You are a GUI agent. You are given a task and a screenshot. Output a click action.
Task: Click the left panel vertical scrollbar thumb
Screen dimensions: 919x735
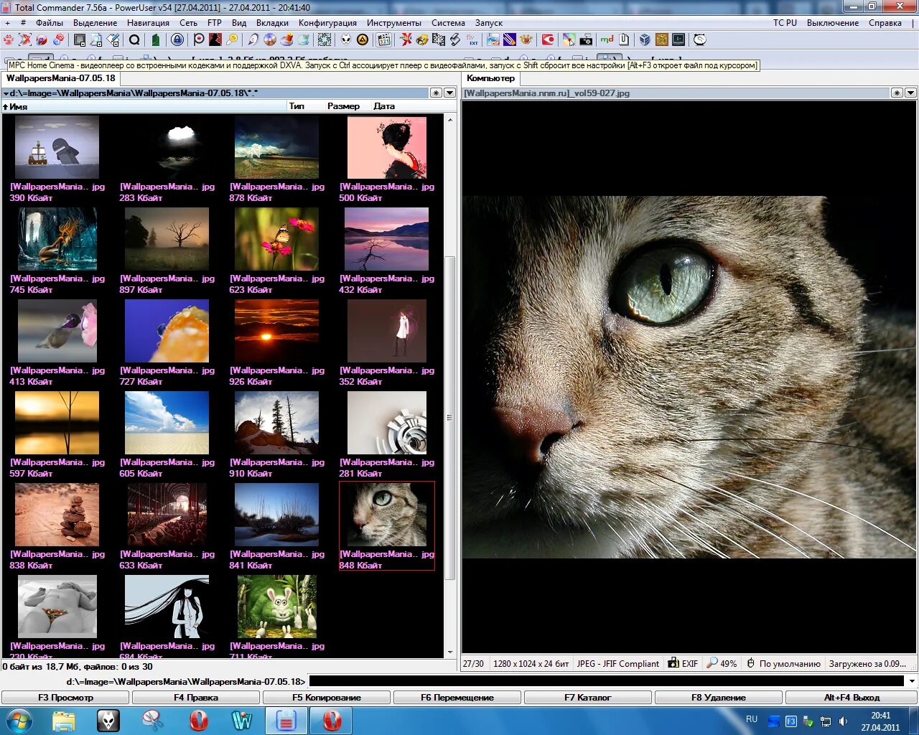click(450, 418)
